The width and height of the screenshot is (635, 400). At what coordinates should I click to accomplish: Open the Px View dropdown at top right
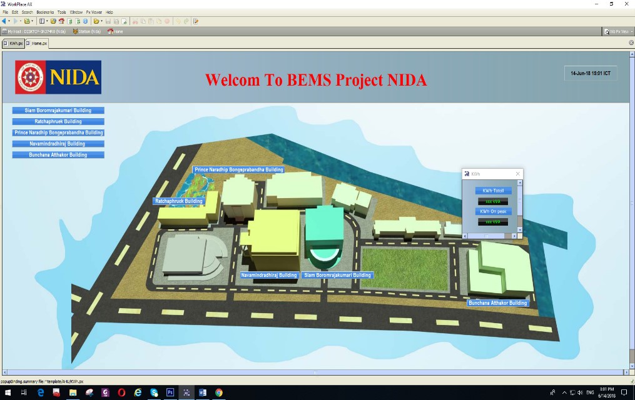[618, 31]
